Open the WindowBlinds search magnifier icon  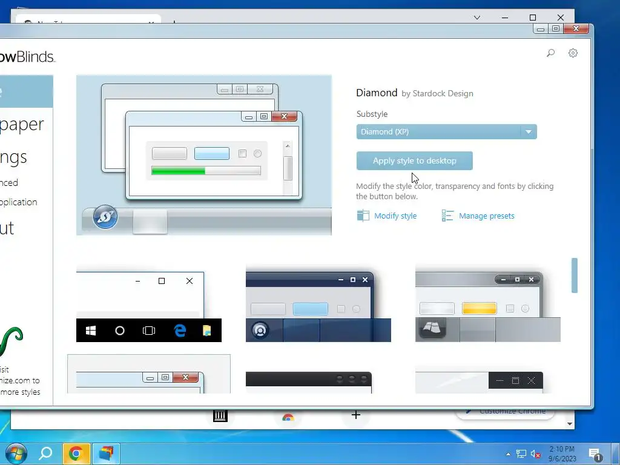[550, 53]
